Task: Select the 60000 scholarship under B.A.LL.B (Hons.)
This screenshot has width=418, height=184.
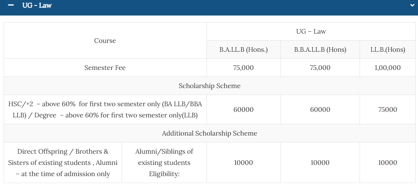Action: (243, 109)
